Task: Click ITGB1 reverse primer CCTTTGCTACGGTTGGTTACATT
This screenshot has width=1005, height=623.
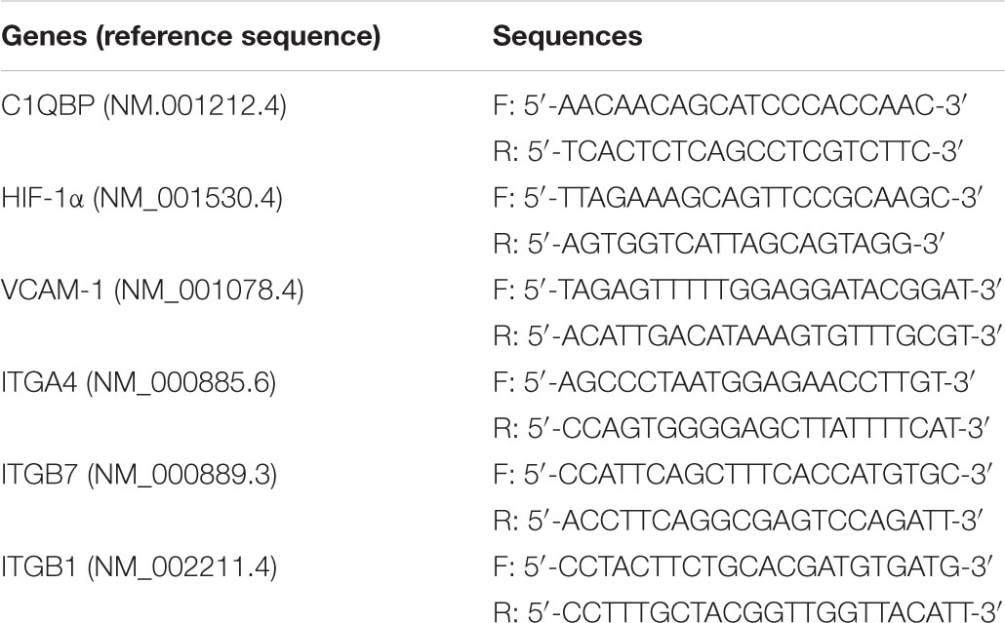Action: coord(747,611)
